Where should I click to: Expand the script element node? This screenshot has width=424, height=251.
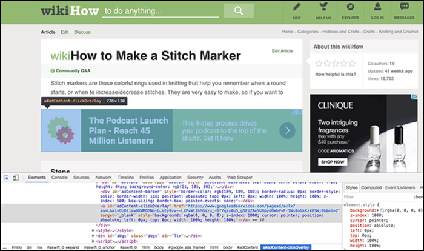click(93, 241)
